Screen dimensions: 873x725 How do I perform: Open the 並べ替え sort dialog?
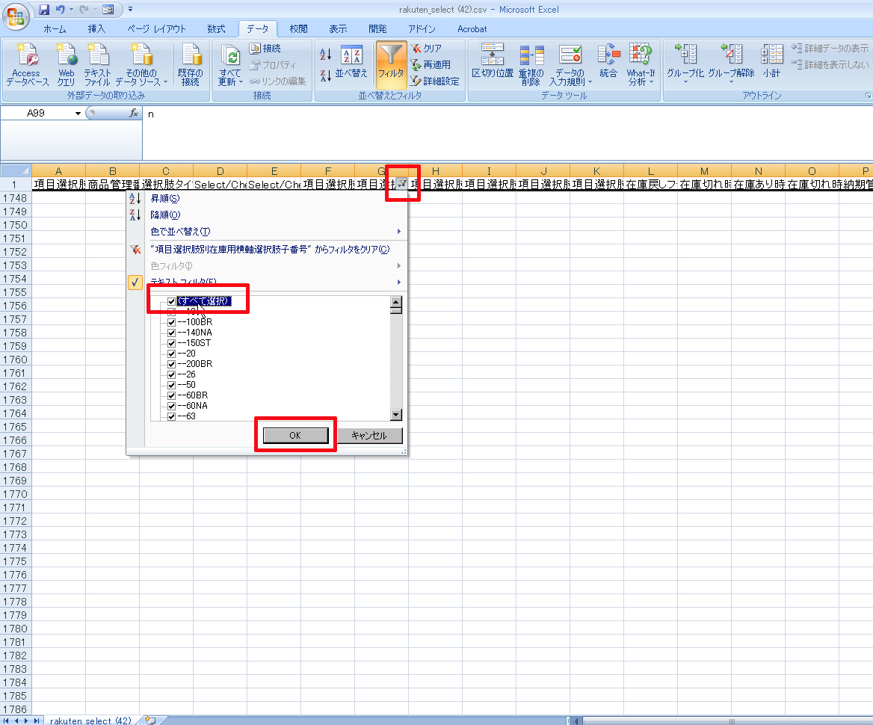coord(351,62)
